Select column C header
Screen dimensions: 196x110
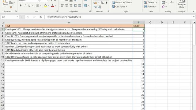click(150, 22)
